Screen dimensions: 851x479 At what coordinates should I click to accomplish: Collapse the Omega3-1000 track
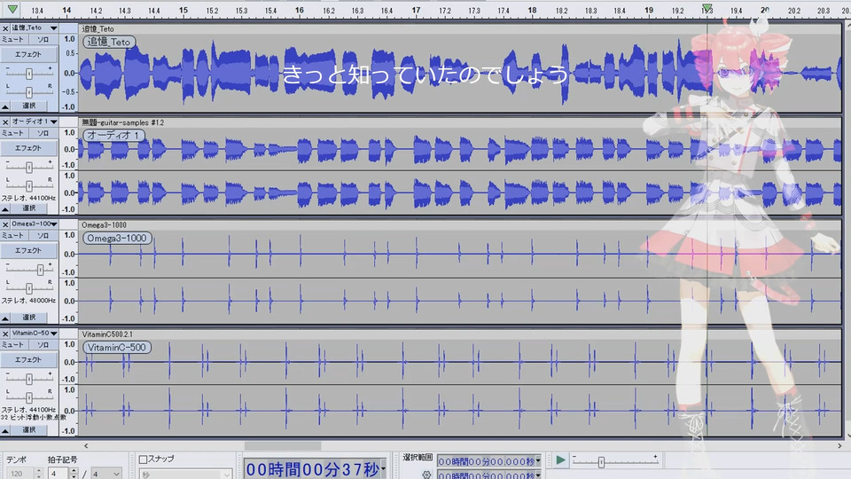(5, 318)
